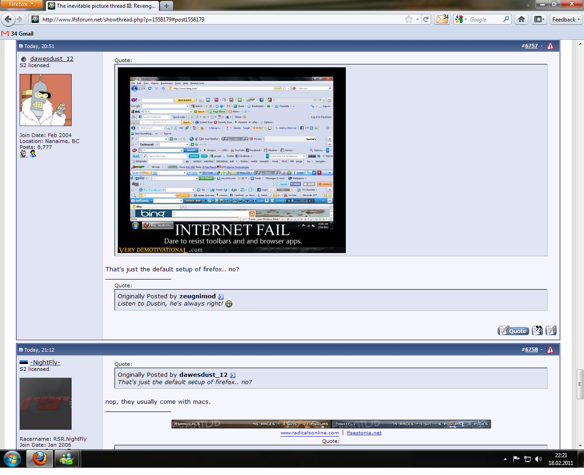Go forward one page in history
Image resolution: width=584 pixels, height=475 pixels.
click(20, 19)
